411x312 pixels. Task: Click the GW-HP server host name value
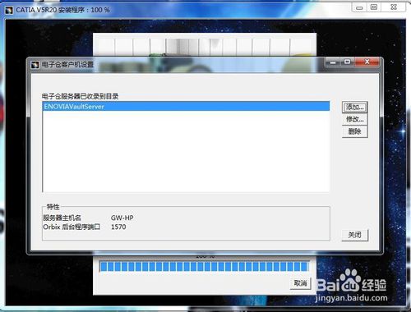pyautogui.click(x=122, y=218)
